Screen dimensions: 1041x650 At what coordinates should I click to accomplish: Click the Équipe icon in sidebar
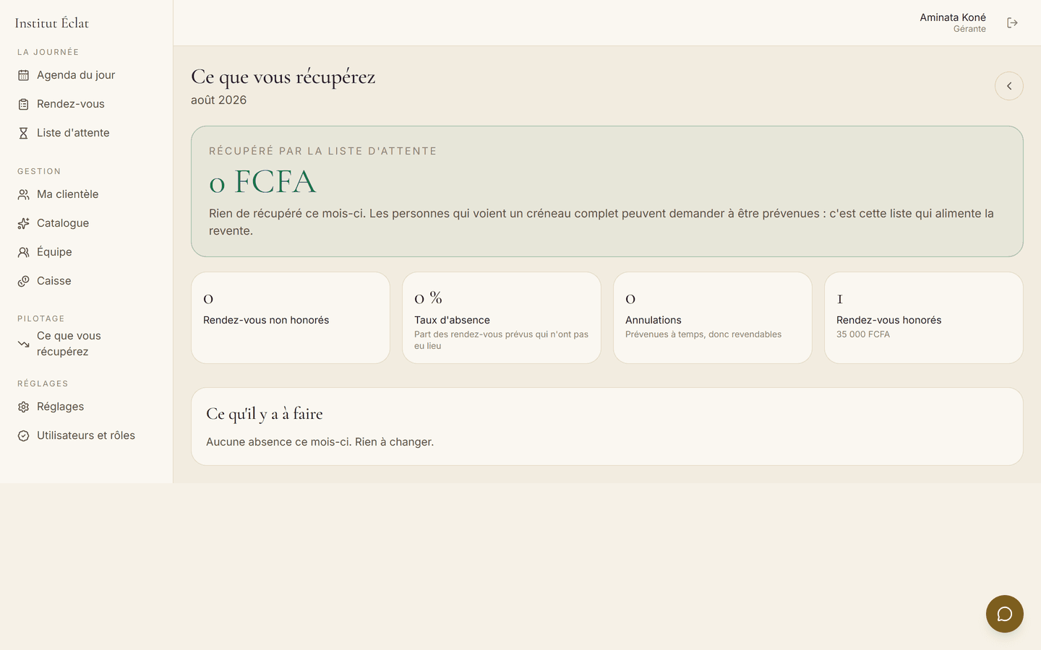pyautogui.click(x=23, y=252)
